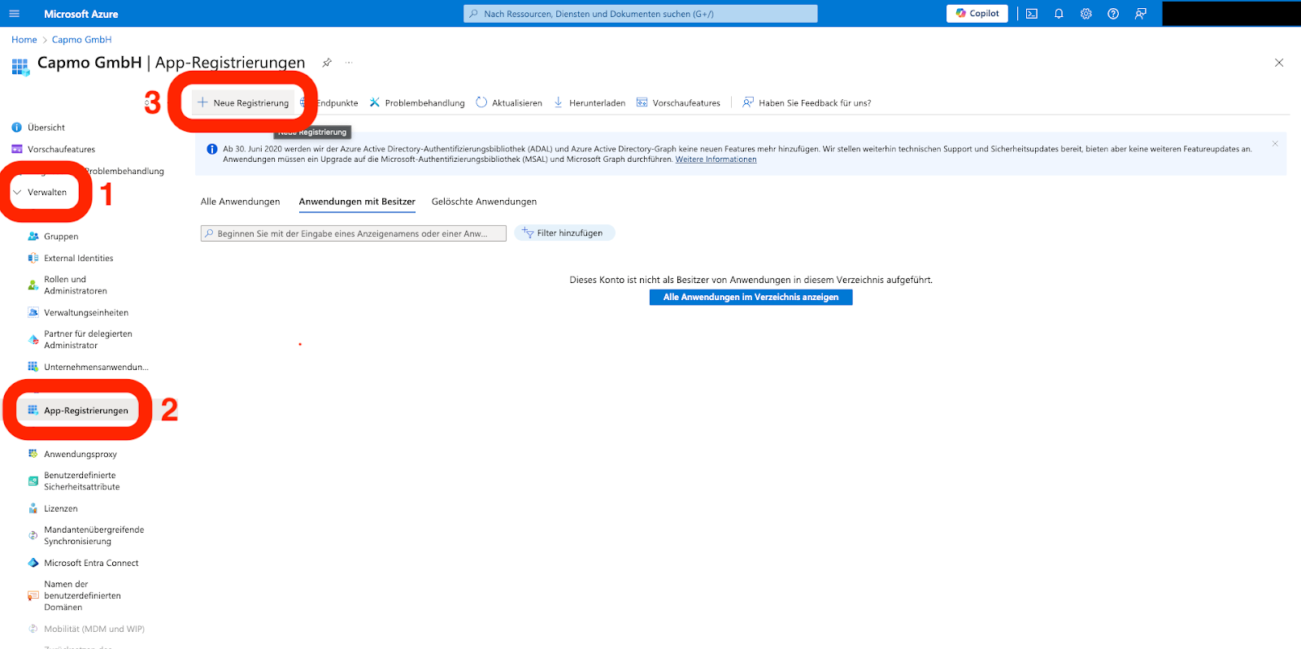
Task: Open Lizenzen
Action: point(60,509)
